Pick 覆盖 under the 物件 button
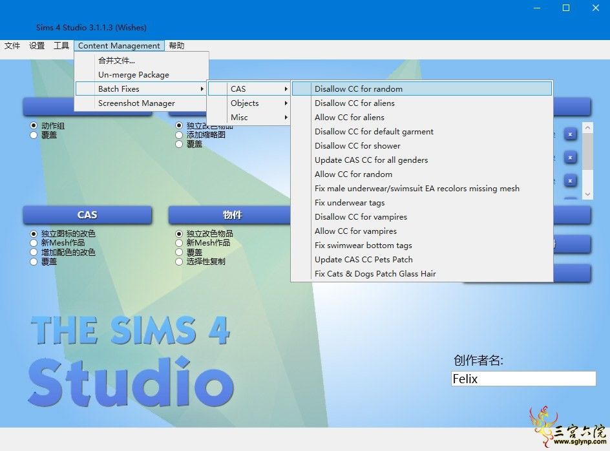Screen dimensions: 610x451 pos(179,252)
